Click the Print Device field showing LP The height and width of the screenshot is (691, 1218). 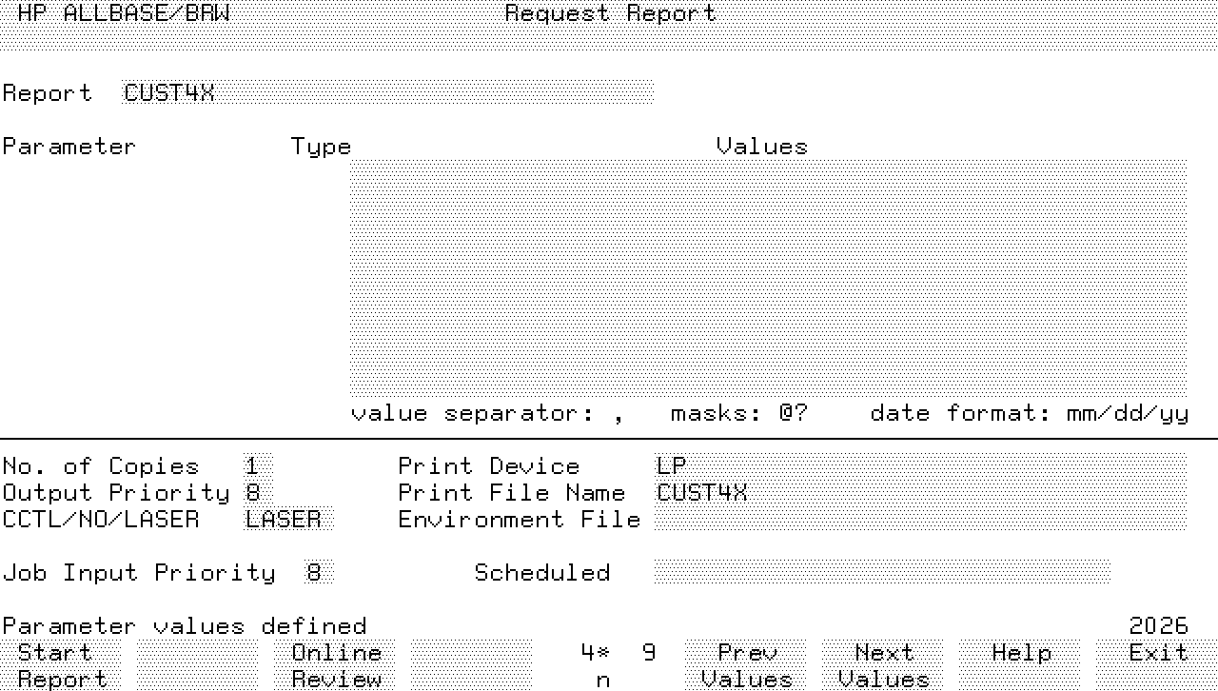point(920,466)
